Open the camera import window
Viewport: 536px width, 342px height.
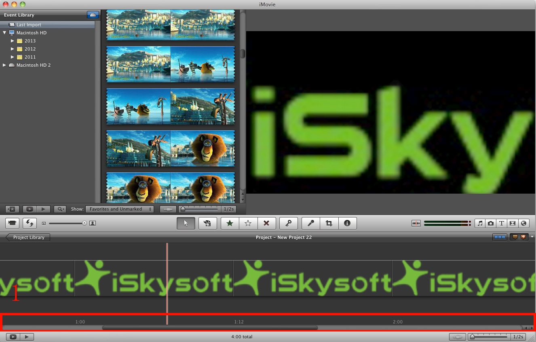click(12, 223)
